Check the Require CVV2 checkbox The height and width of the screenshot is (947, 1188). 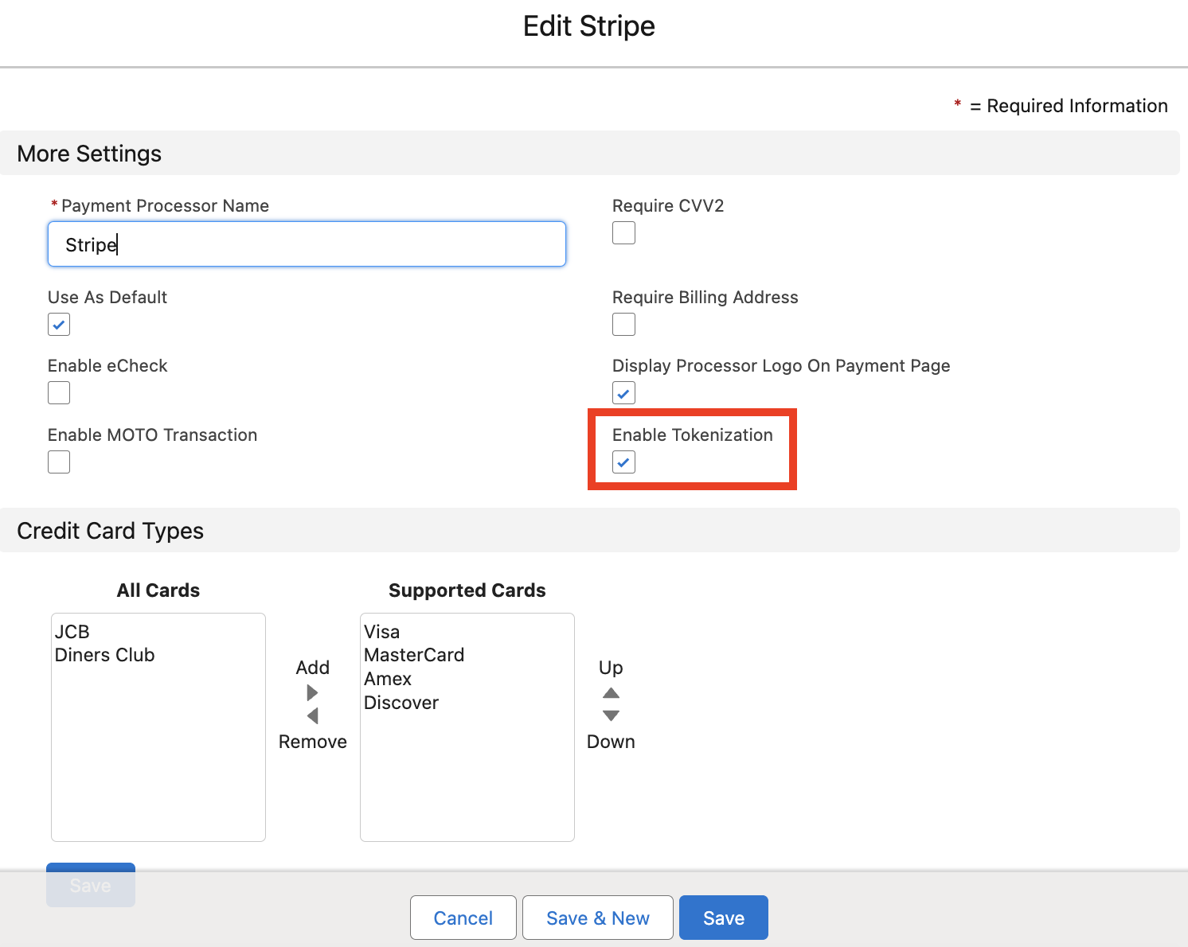[x=623, y=233]
